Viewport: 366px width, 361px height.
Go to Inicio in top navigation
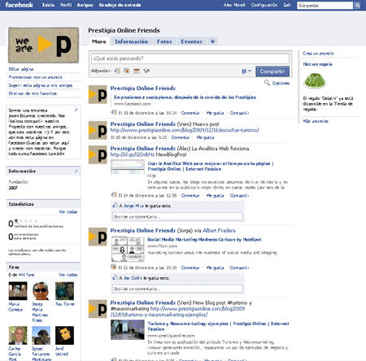pos(48,5)
